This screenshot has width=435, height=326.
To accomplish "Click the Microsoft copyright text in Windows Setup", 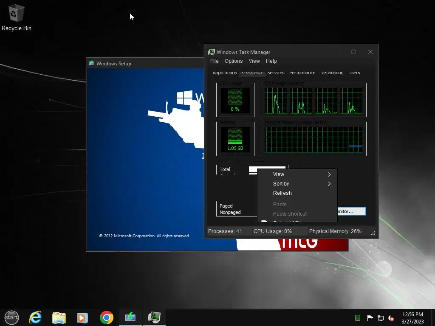I will tap(144, 236).
